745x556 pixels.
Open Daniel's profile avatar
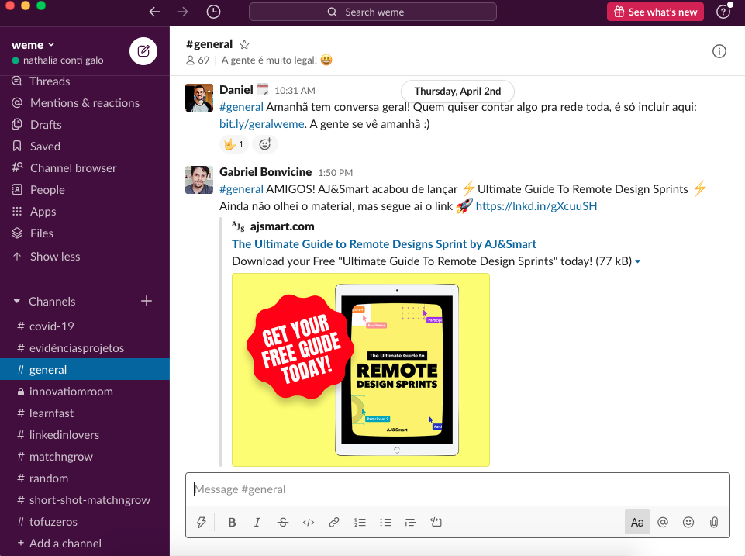(x=199, y=98)
